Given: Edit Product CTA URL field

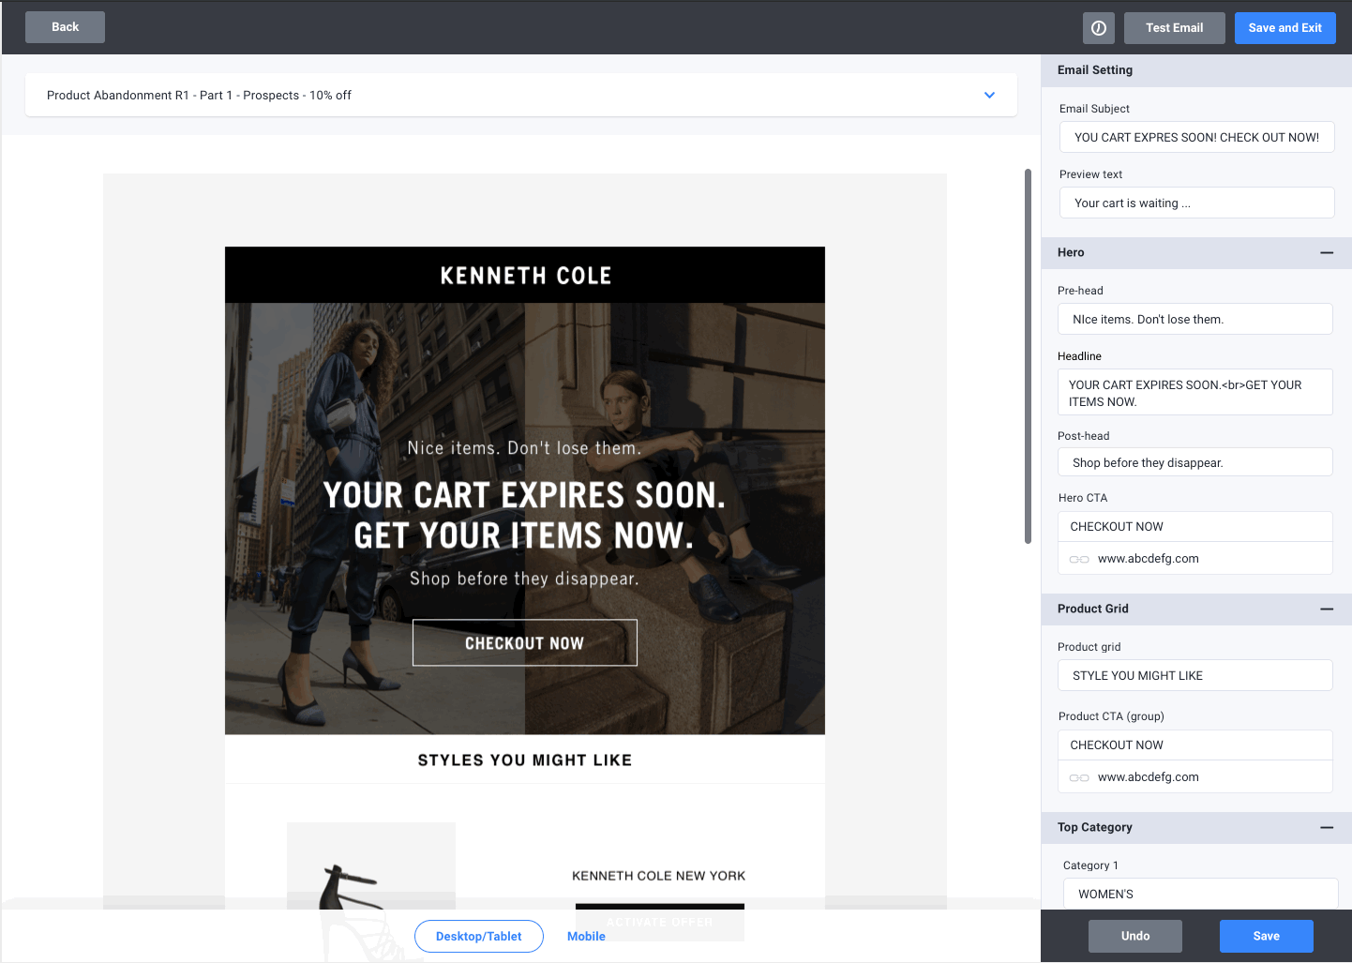Looking at the screenshot, I should point(1194,777).
